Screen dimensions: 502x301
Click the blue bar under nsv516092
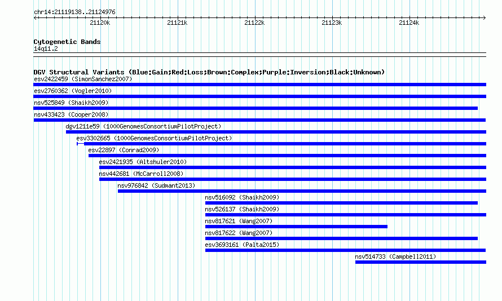[x=342, y=203]
